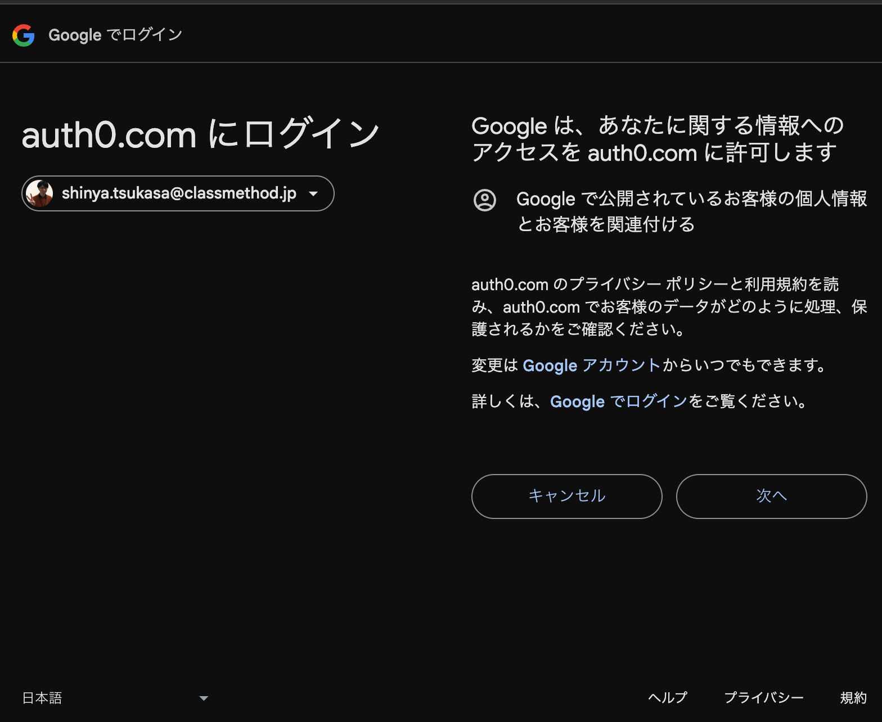Click the text Google で公開されているお客様の個人情報
The height and width of the screenshot is (722, 882).
pyautogui.click(x=691, y=199)
